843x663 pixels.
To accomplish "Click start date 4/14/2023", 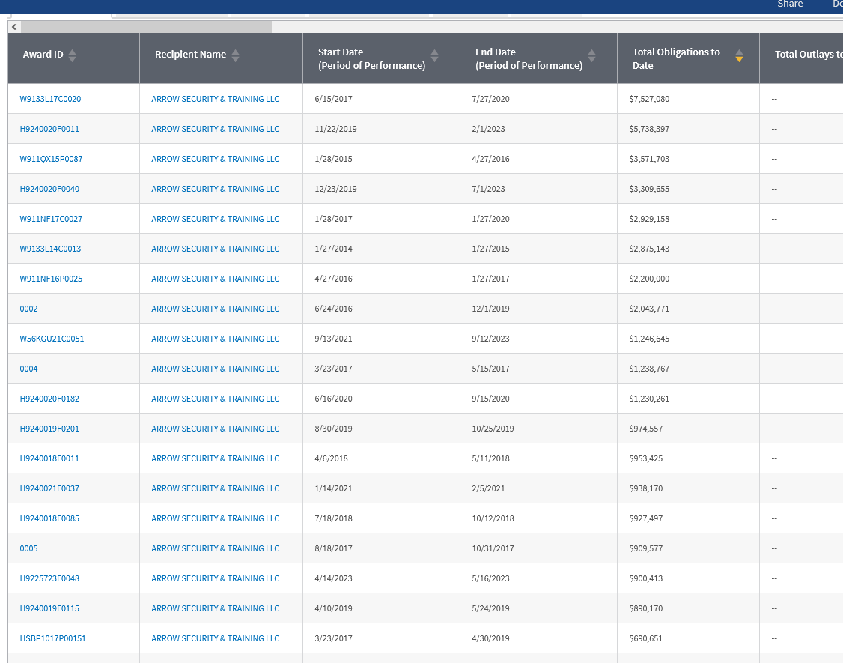I will (333, 578).
